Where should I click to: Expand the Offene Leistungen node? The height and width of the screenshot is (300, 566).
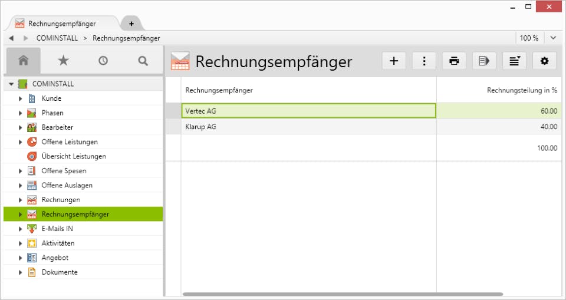point(21,142)
